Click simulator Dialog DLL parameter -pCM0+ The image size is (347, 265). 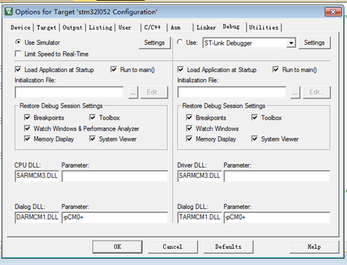pyautogui.click(x=115, y=218)
